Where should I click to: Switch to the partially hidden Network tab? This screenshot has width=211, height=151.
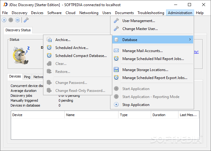coord(38,77)
